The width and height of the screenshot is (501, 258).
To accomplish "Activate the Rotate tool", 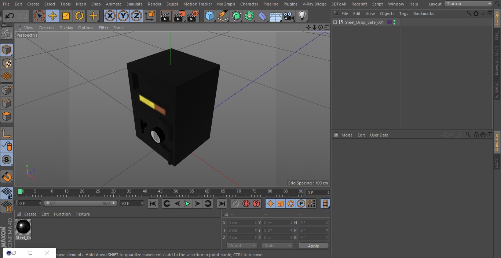I will (x=79, y=16).
